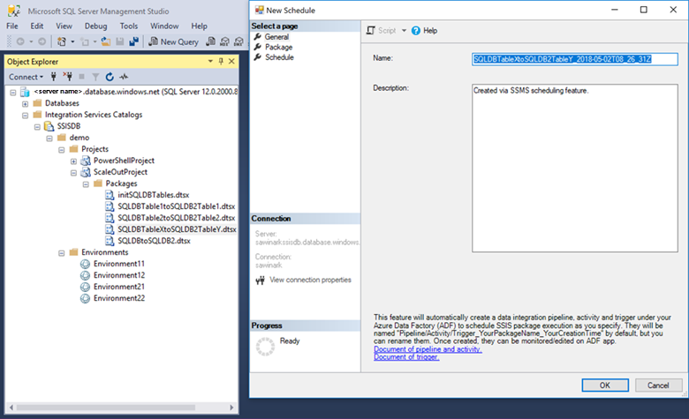Open the Debug menu
This screenshot has height=419, width=689.
[x=95, y=26]
